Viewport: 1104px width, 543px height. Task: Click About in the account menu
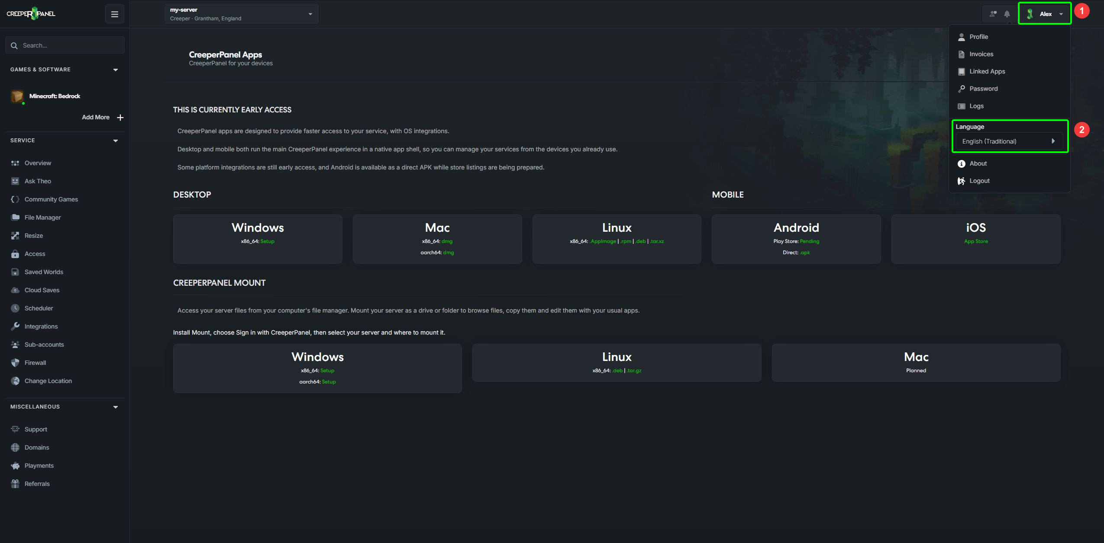pos(978,163)
